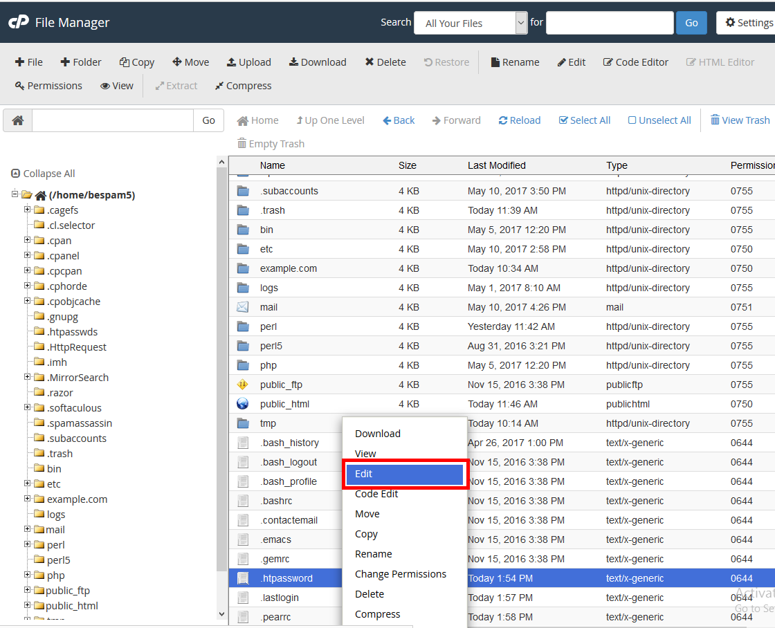
Task: Click the Download toolbar icon
Action: (293, 62)
